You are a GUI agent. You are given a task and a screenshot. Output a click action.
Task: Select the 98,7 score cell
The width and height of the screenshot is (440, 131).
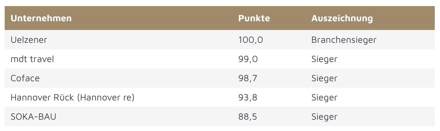[x=248, y=78]
